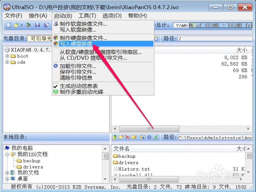Click the drivers folder icon in file list
The height and width of the screenshot is (192, 256).
pos(116,162)
